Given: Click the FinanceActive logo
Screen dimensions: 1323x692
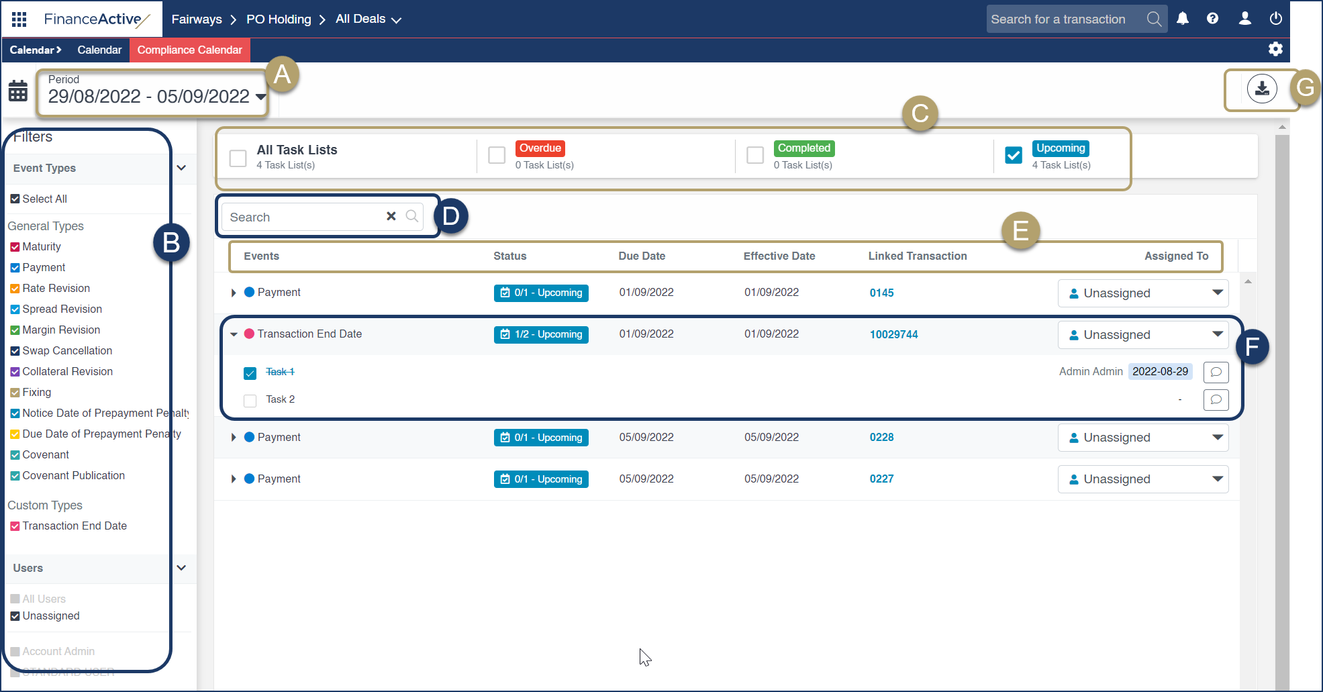Looking at the screenshot, I should tap(97, 19).
